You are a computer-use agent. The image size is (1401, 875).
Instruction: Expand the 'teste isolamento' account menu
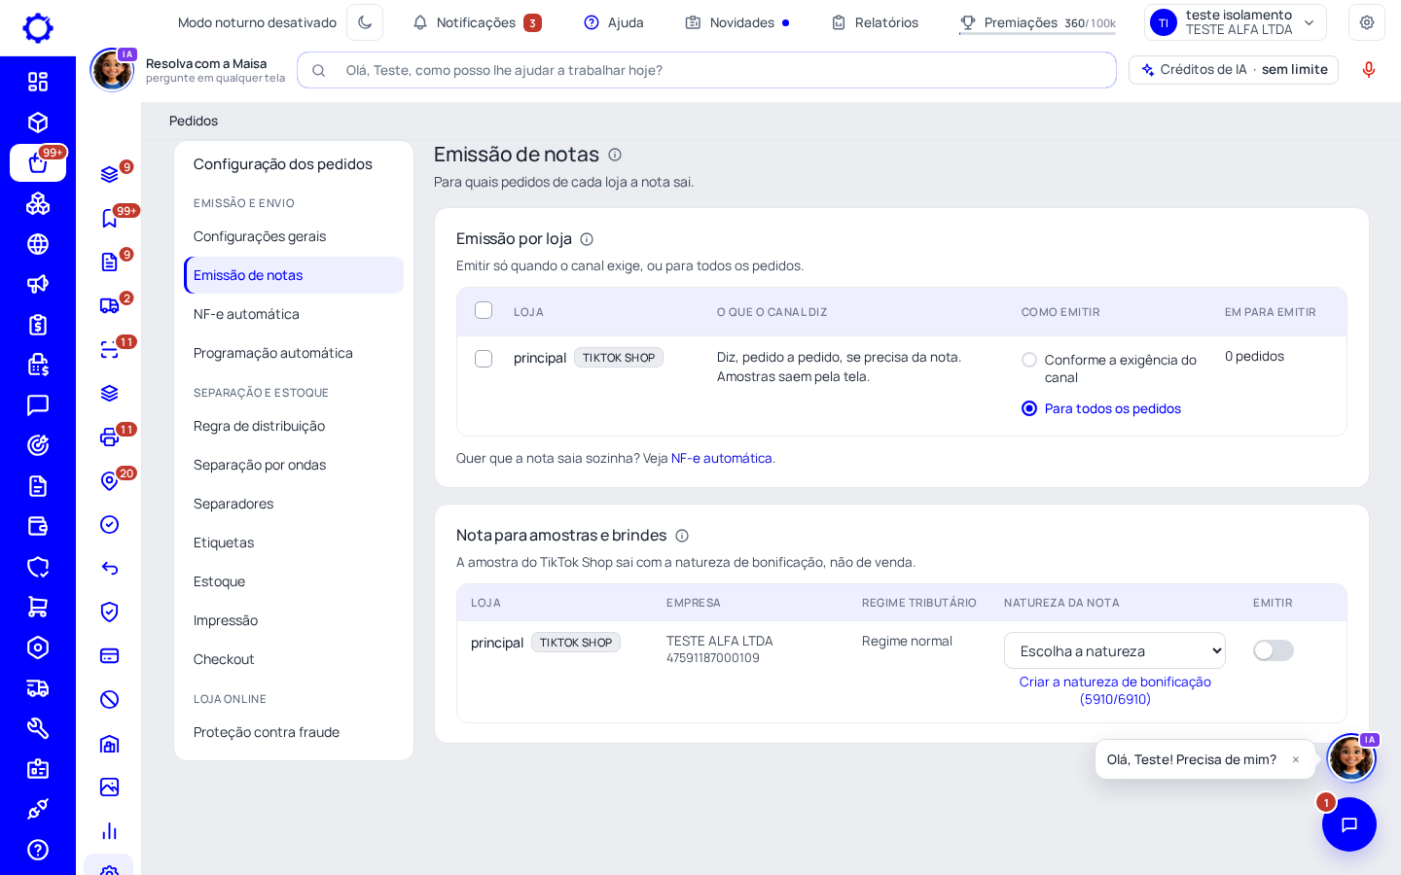[x=1236, y=22]
